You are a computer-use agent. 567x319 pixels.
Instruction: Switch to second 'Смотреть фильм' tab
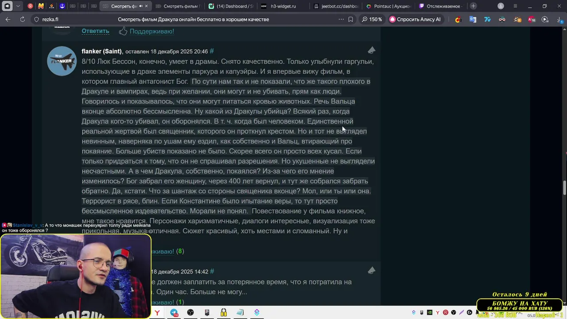[x=178, y=6]
